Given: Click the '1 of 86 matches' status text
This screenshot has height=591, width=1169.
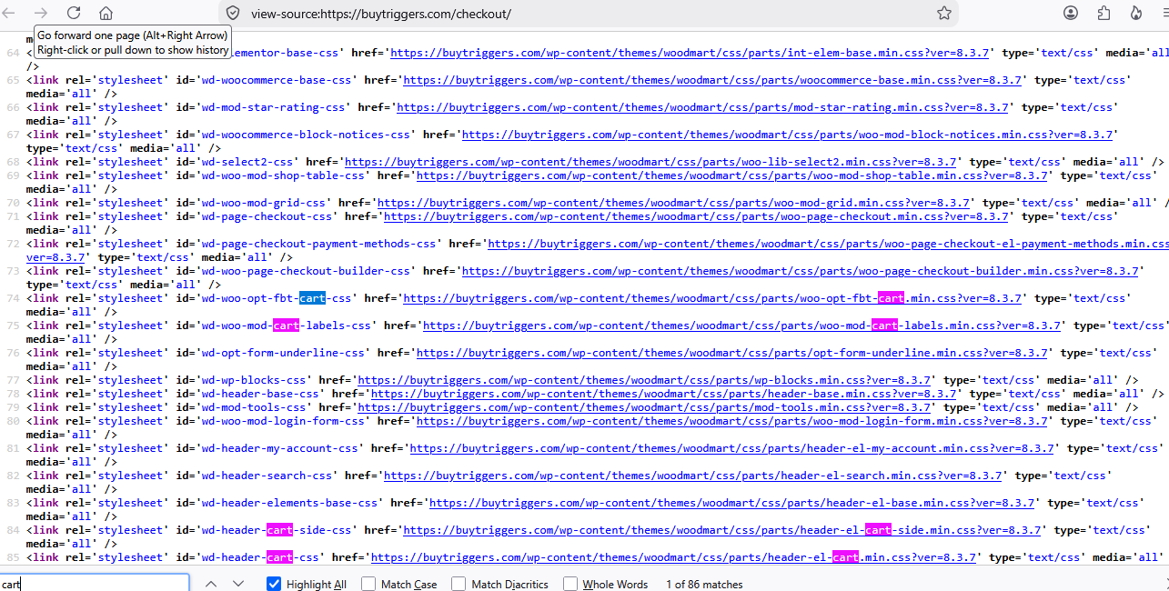Looking at the screenshot, I should click(704, 585).
